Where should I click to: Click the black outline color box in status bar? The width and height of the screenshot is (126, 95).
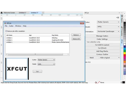[x=123, y=82]
